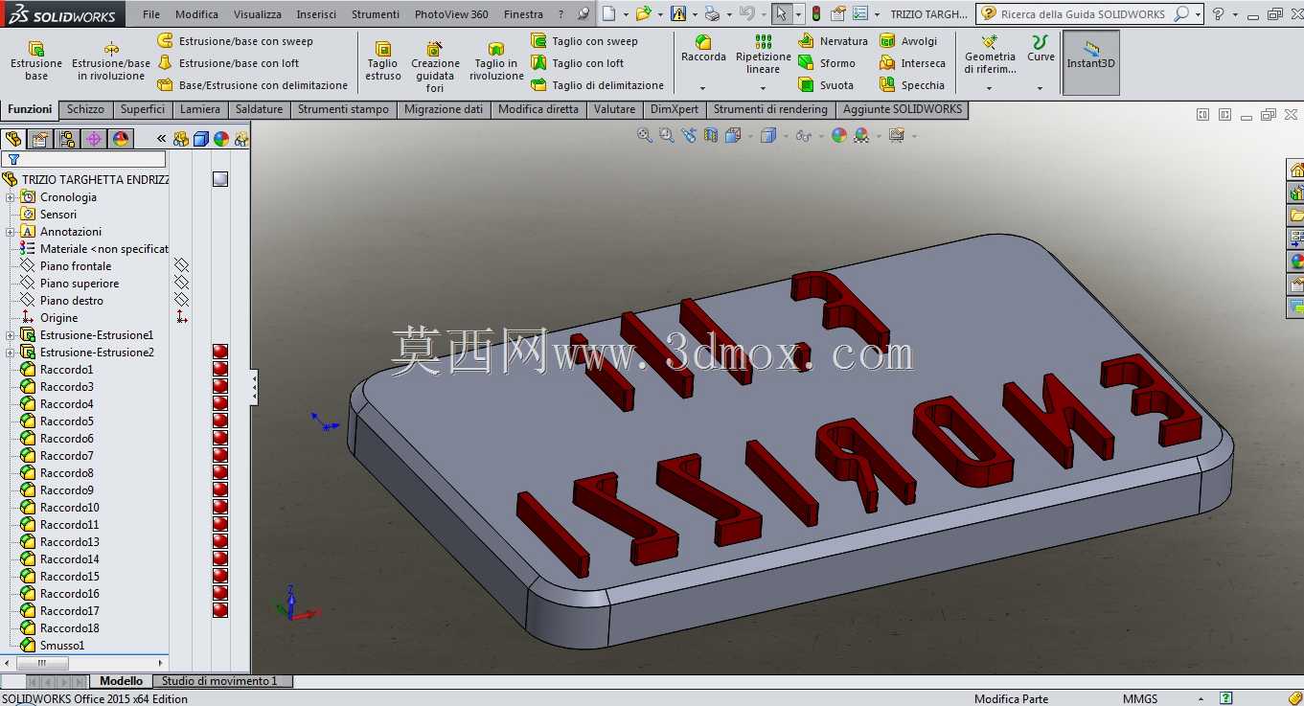Use the Svuota shell tool
The image size is (1304, 706).
click(826, 85)
